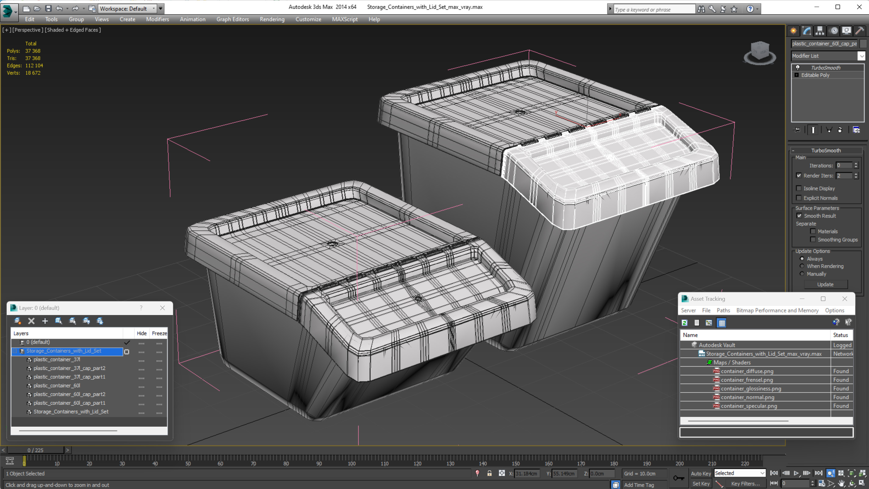869x489 pixels.
Task: Open the Hierarchy command panel tab
Action: pos(820,31)
